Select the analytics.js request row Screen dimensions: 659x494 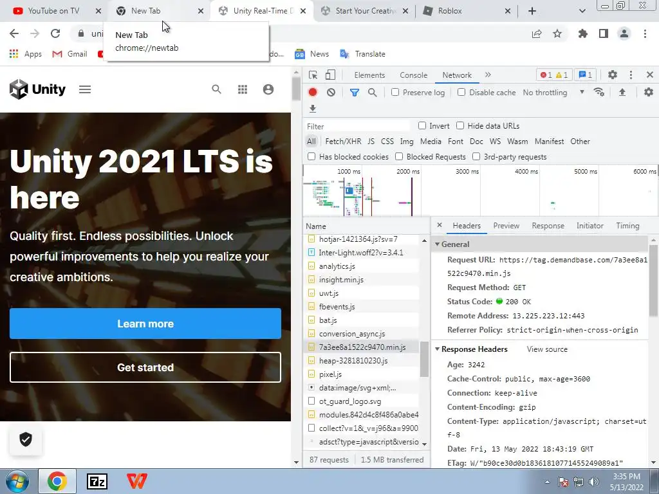pyautogui.click(x=362, y=266)
